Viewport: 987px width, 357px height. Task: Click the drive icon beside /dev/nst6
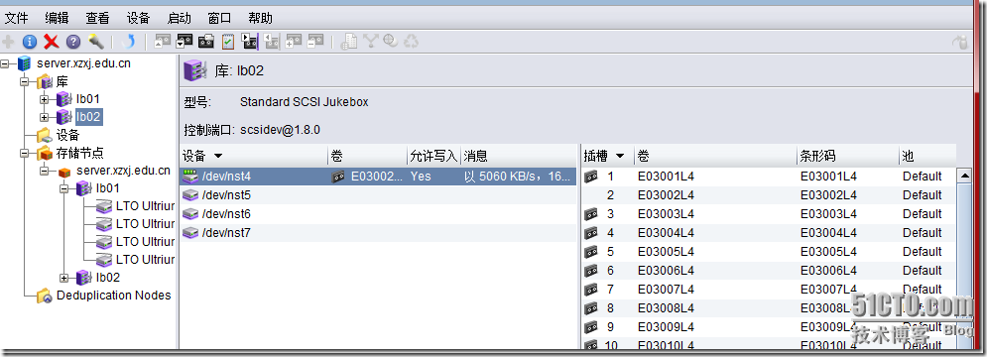190,214
